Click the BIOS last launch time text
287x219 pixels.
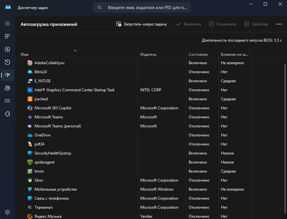tap(242, 40)
